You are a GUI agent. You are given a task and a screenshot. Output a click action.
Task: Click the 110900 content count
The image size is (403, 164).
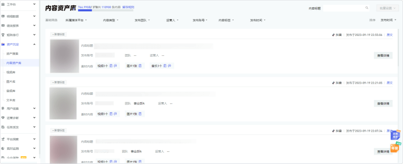106,7
